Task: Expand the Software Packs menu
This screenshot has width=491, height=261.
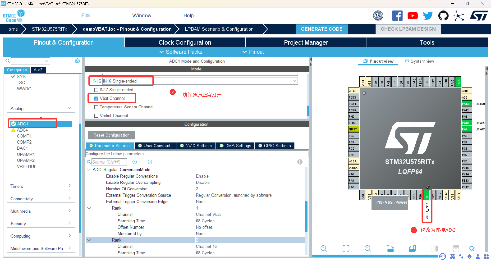Action: (181, 52)
